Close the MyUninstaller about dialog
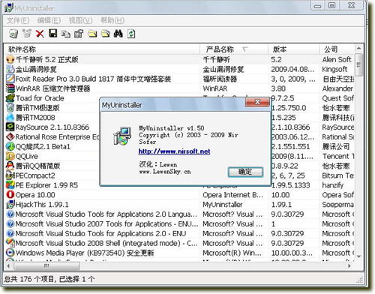The height and width of the screenshot is (294, 375). tap(257, 102)
